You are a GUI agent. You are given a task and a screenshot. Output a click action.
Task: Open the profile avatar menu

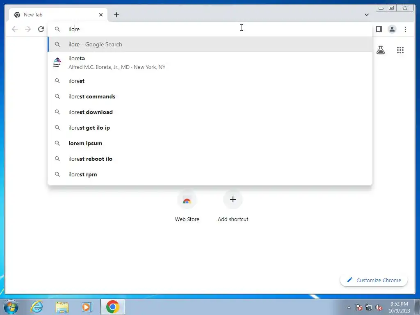pyautogui.click(x=392, y=29)
